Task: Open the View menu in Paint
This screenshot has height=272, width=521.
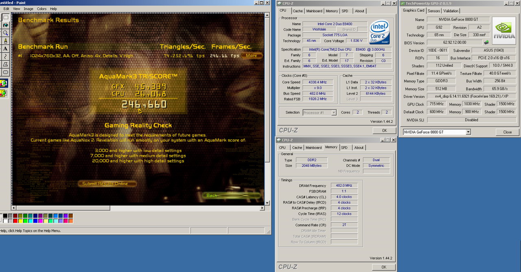Action: pos(16,9)
